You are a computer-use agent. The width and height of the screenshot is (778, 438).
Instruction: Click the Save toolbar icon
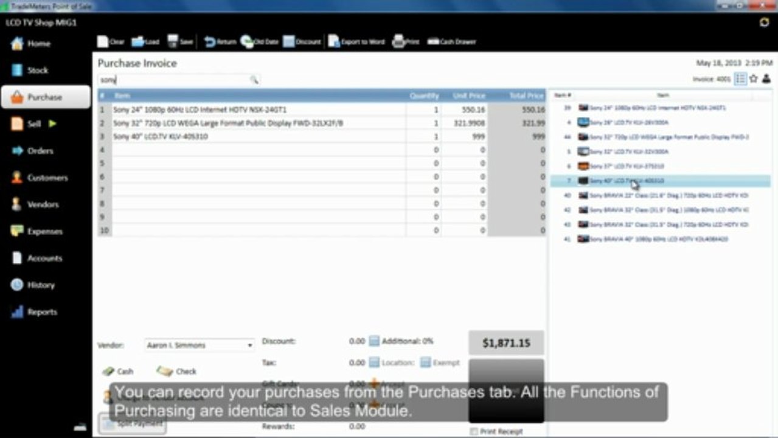tap(173, 41)
